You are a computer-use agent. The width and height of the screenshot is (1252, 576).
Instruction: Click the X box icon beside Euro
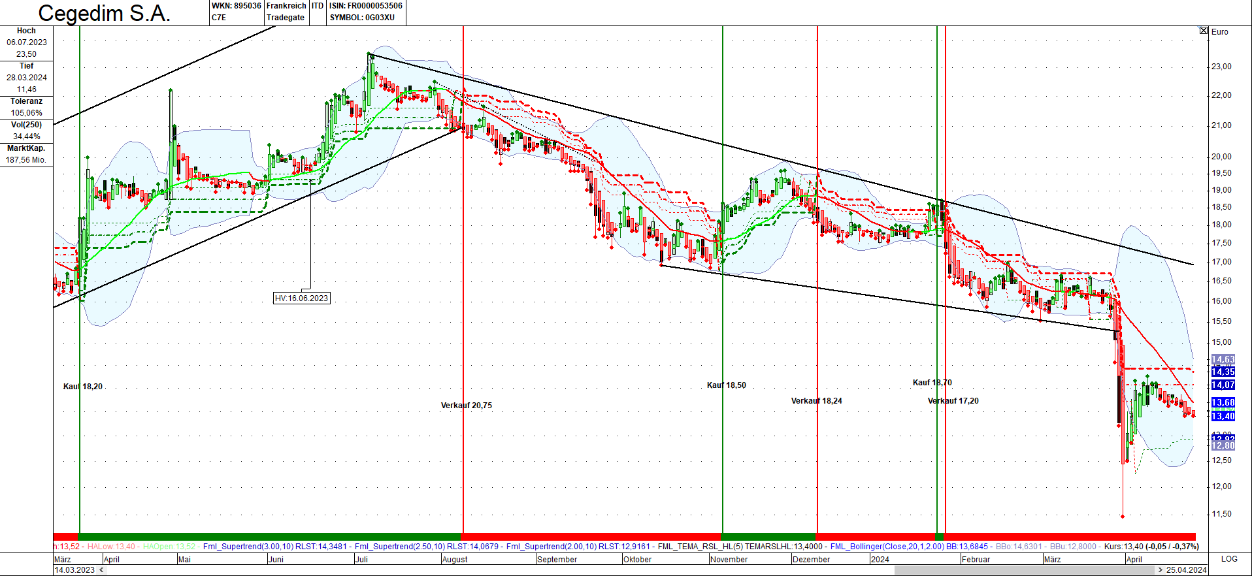pyautogui.click(x=1204, y=31)
